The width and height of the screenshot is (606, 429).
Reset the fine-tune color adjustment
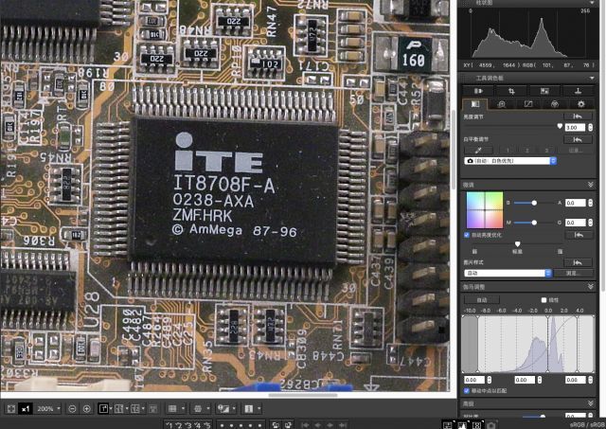click(x=579, y=235)
